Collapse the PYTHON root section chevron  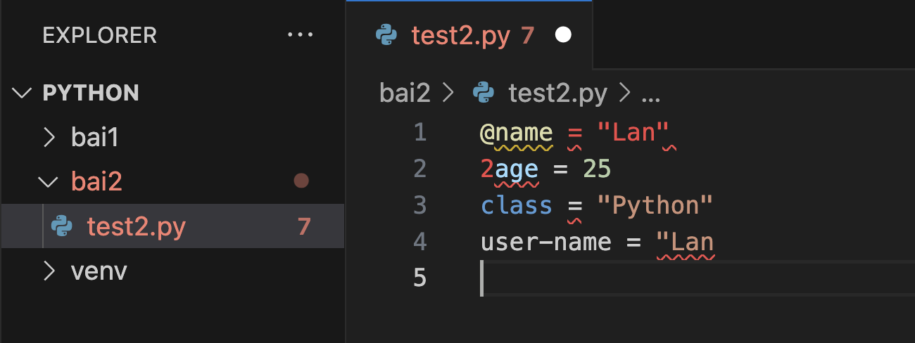click(23, 93)
